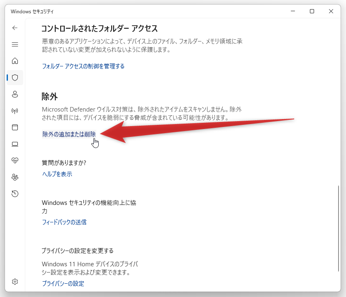Click the 除外 section heading
Image resolution: width=346 pixels, height=297 pixels.
tap(50, 97)
